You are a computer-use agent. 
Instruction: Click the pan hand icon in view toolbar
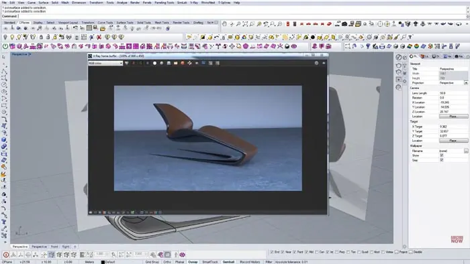coord(224,24)
